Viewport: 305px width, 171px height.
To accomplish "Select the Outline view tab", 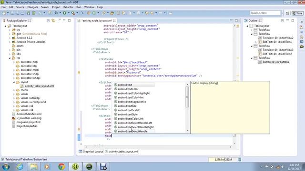I will coord(253,20).
